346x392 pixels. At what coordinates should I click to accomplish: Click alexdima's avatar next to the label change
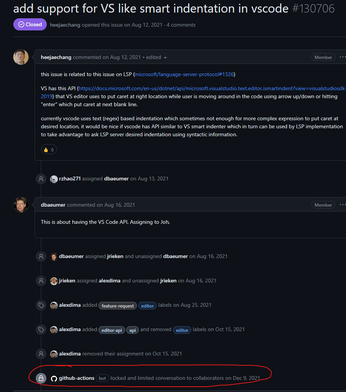click(x=54, y=305)
